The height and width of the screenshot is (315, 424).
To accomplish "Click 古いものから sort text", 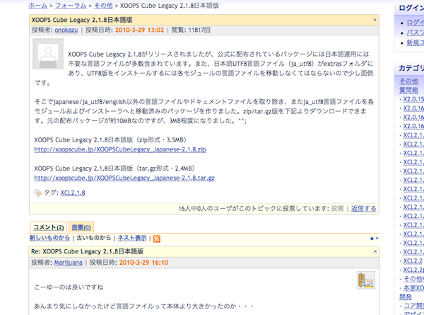I will (94, 238).
